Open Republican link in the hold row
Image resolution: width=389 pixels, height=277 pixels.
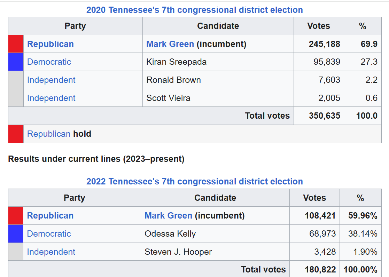point(49,134)
